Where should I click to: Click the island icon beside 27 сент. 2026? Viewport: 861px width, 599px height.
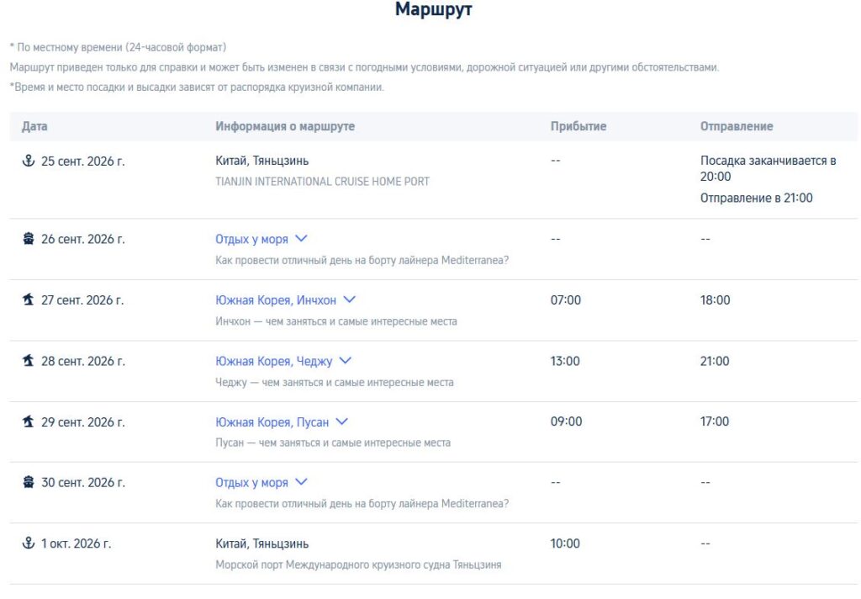(x=28, y=299)
